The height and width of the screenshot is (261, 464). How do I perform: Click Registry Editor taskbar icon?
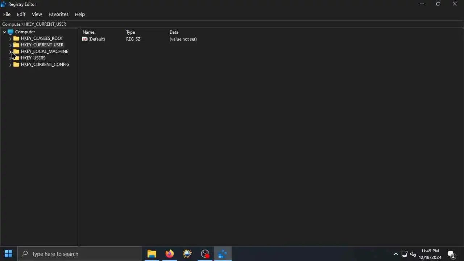point(223,254)
